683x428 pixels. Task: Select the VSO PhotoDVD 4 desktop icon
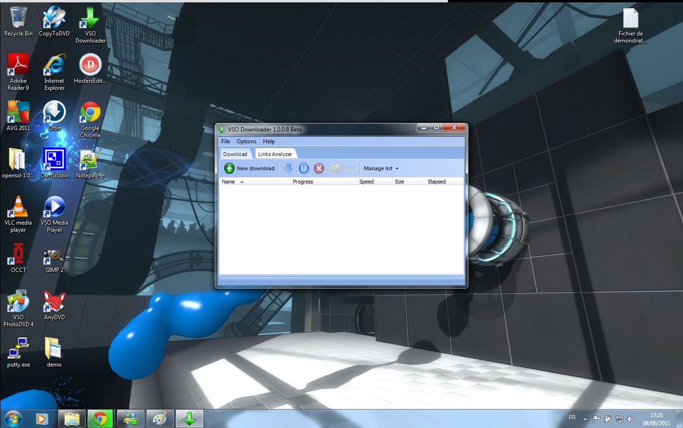pyautogui.click(x=18, y=309)
